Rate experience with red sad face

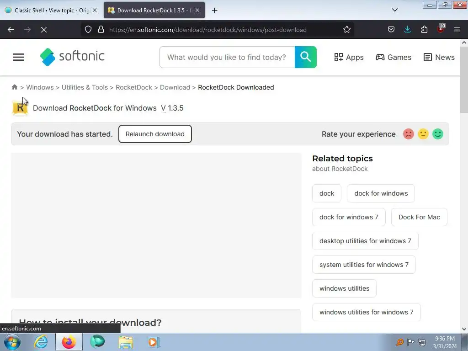[x=408, y=134]
